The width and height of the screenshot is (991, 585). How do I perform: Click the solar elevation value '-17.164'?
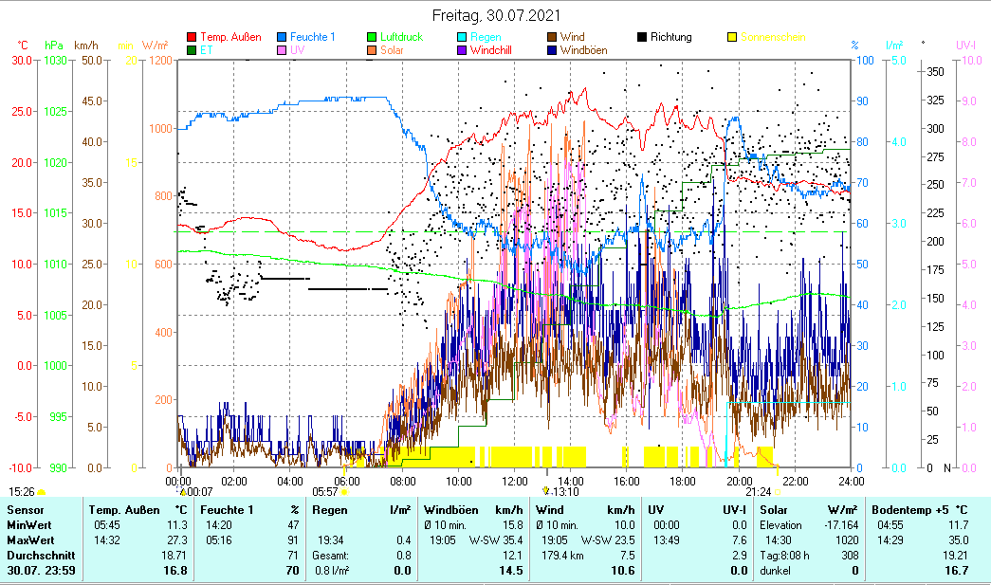pyautogui.click(x=841, y=525)
